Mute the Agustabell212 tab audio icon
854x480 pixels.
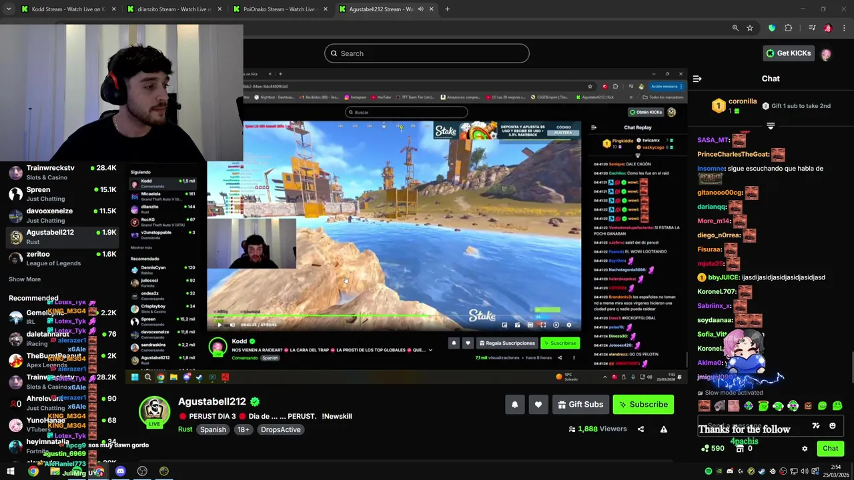pyautogui.click(x=420, y=9)
